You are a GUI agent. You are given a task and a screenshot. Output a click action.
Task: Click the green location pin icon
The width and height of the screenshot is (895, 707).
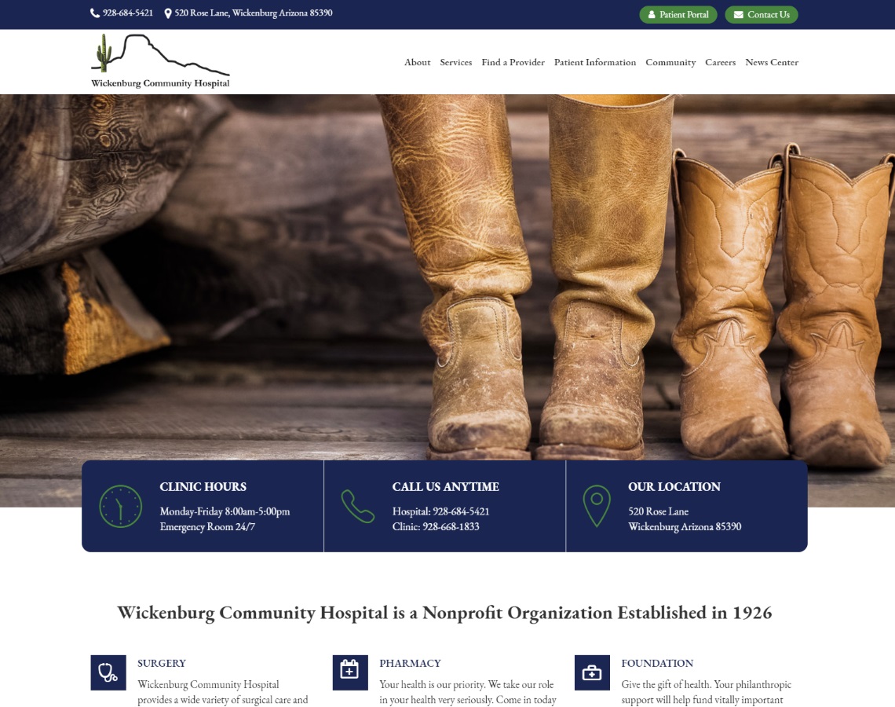(597, 506)
